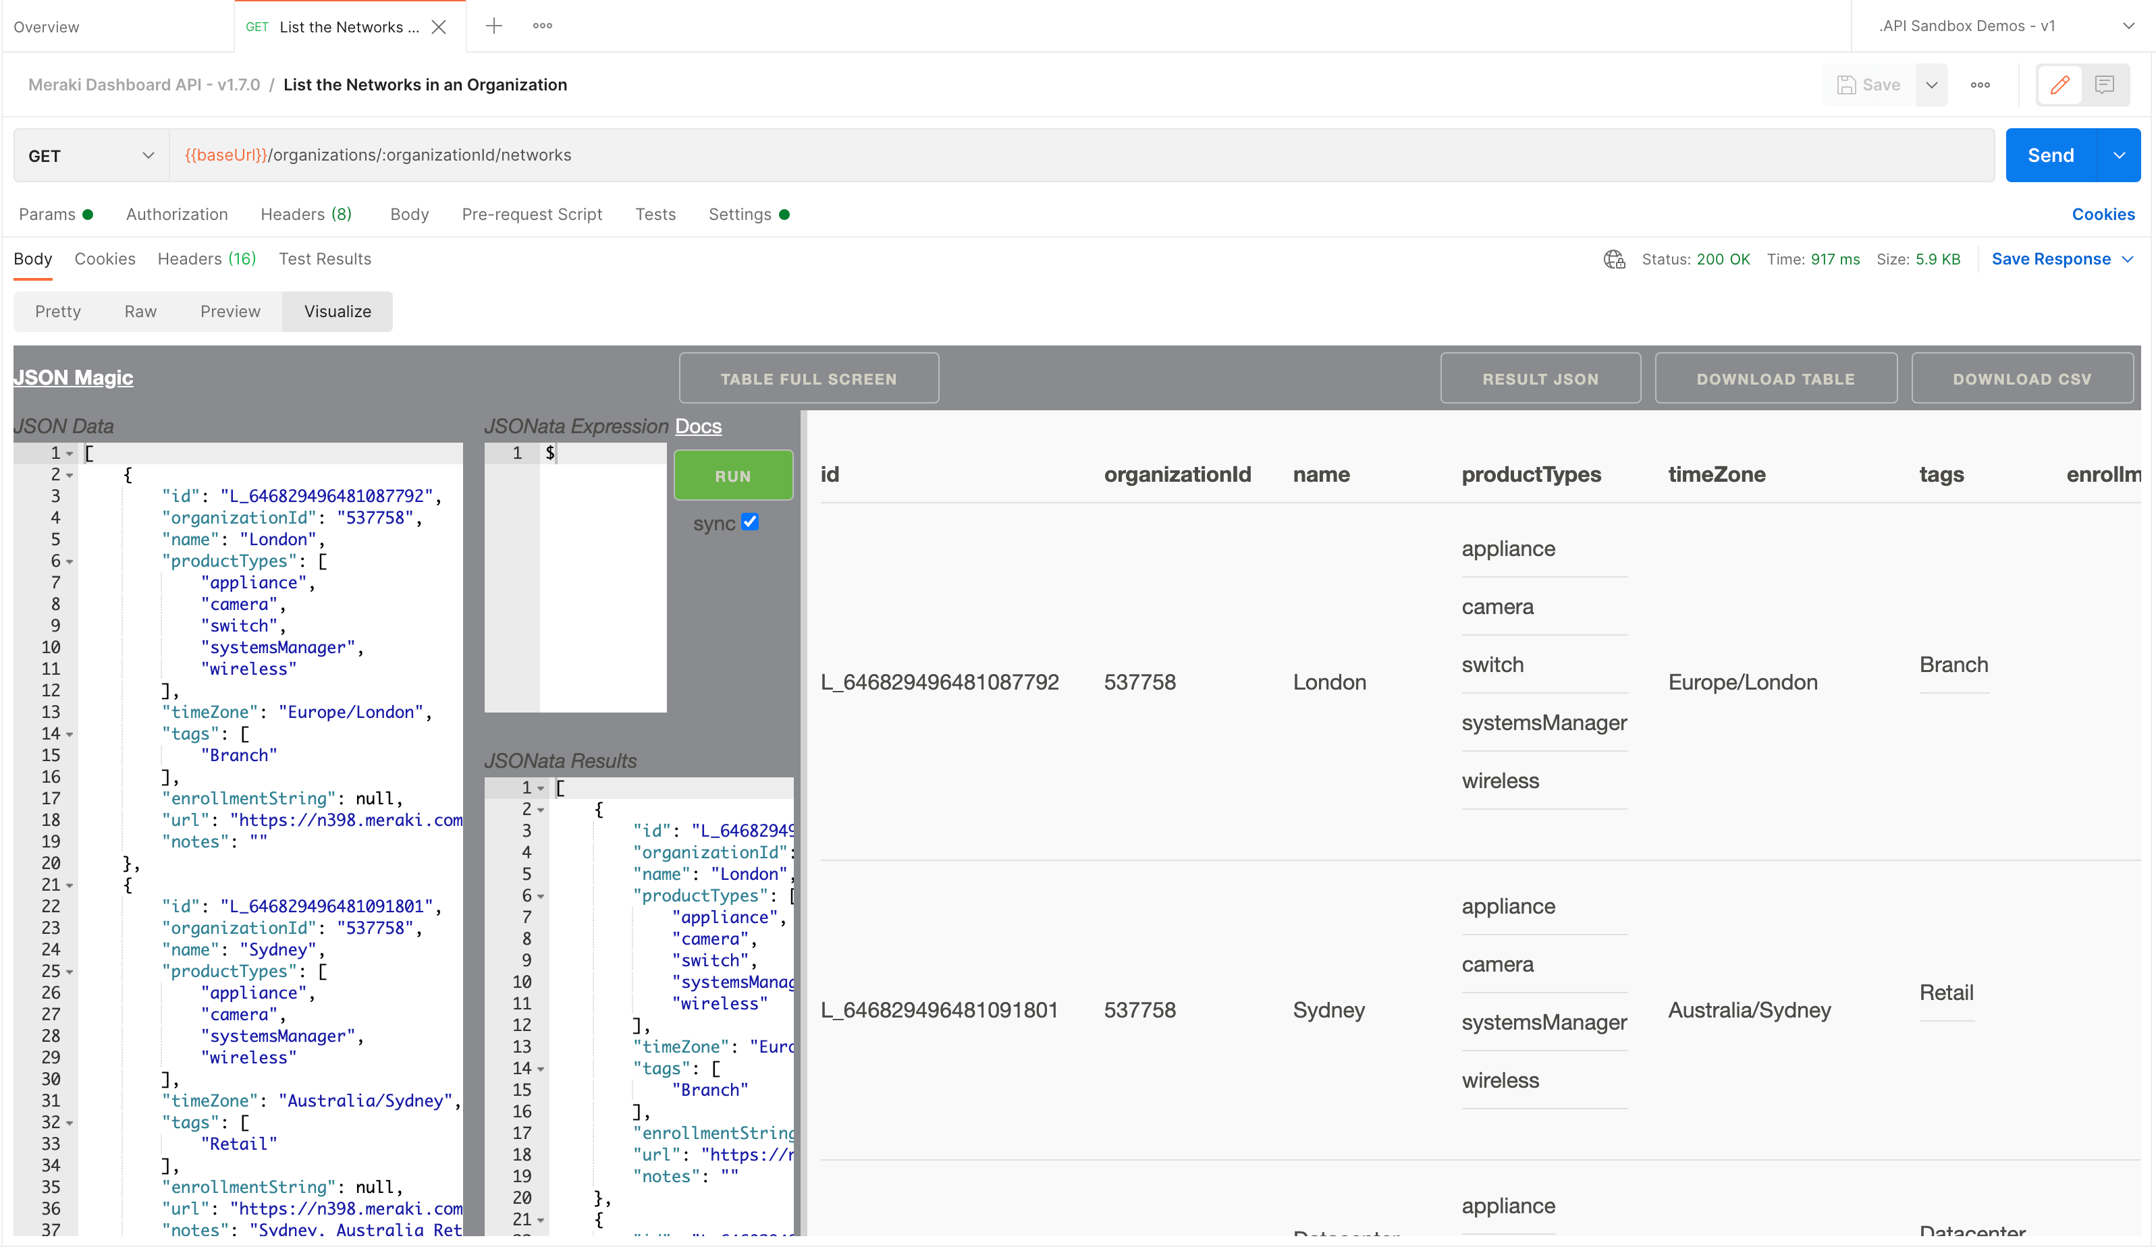Click the pencil edit icon
The width and height of the screenshot is (2156, 1251).
pos(2059,84)
